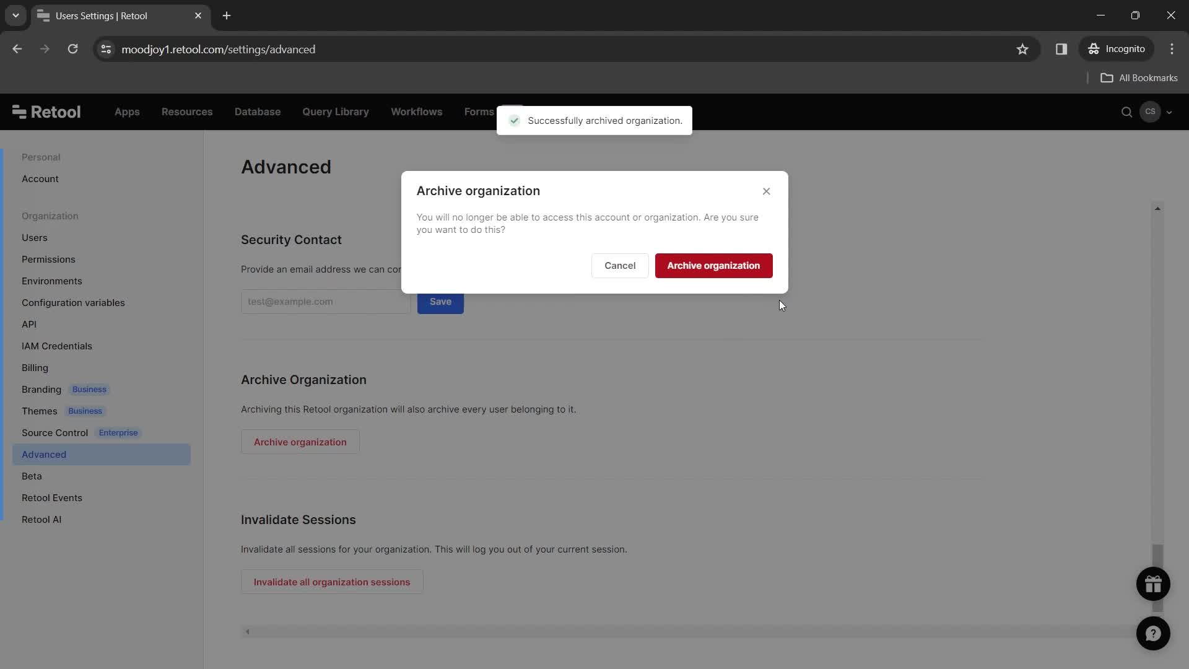Click Cancel in the archive dialog

pyautogui.click(x=620, y=266)
